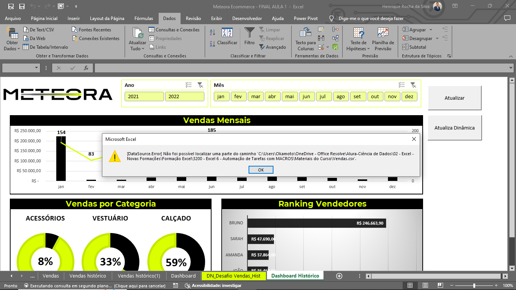Click De Tabela/Intervalo icon
Image resolution: width=516 pixels, height=290 pixels.
pyautogui.click(x=26, y=47)
